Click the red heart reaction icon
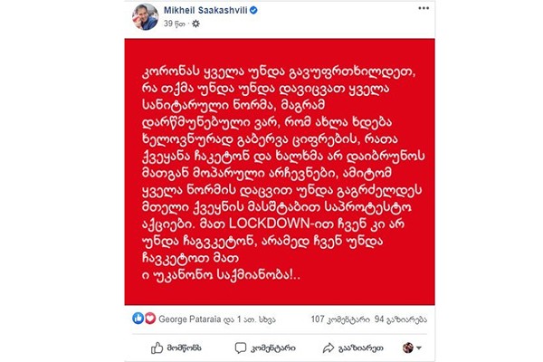The image size is (543, 362). click(150, 318)
